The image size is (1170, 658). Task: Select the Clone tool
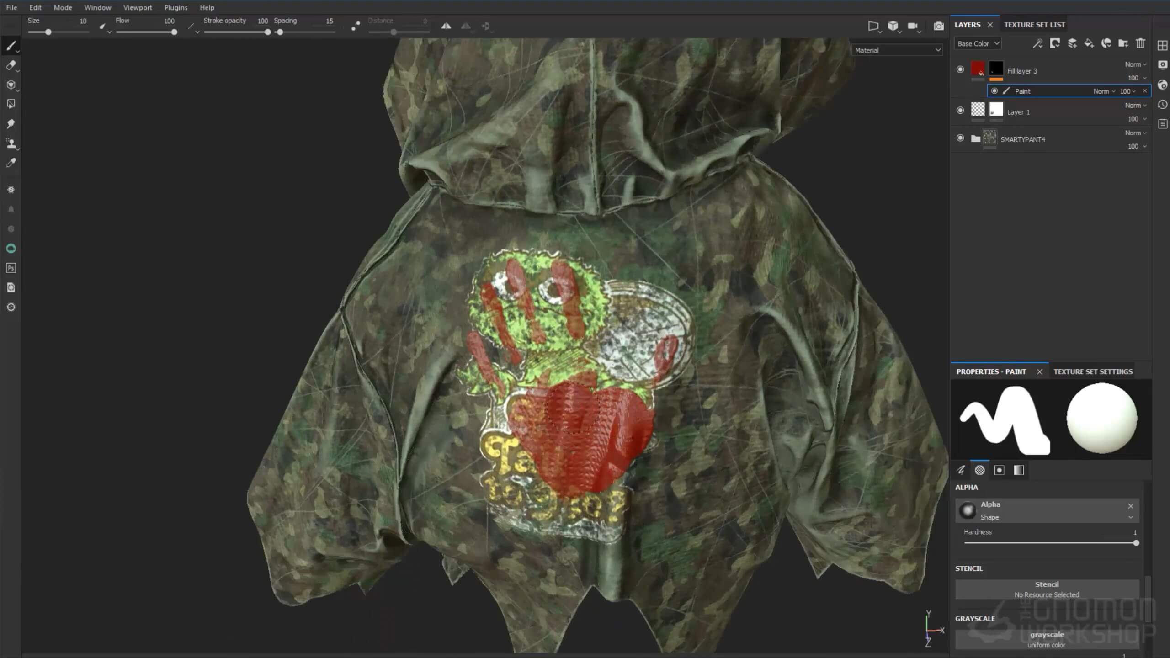[x=11, y=144]
